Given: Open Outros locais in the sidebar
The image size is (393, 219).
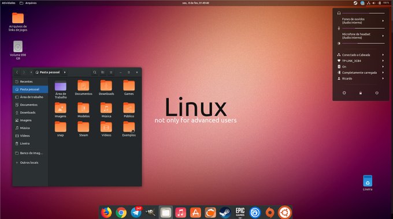Looking at the screenshot, I should (30, 163).
